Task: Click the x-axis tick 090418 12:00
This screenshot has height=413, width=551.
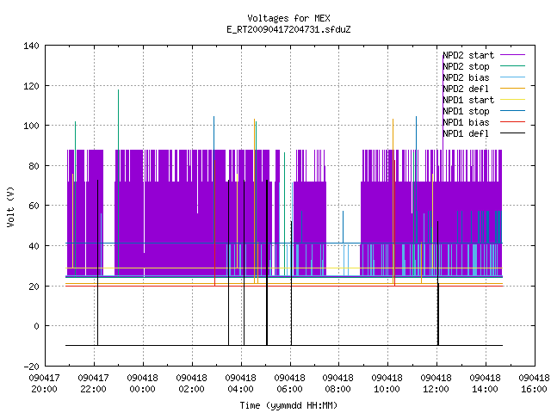Action: click(x=436, y=384)
